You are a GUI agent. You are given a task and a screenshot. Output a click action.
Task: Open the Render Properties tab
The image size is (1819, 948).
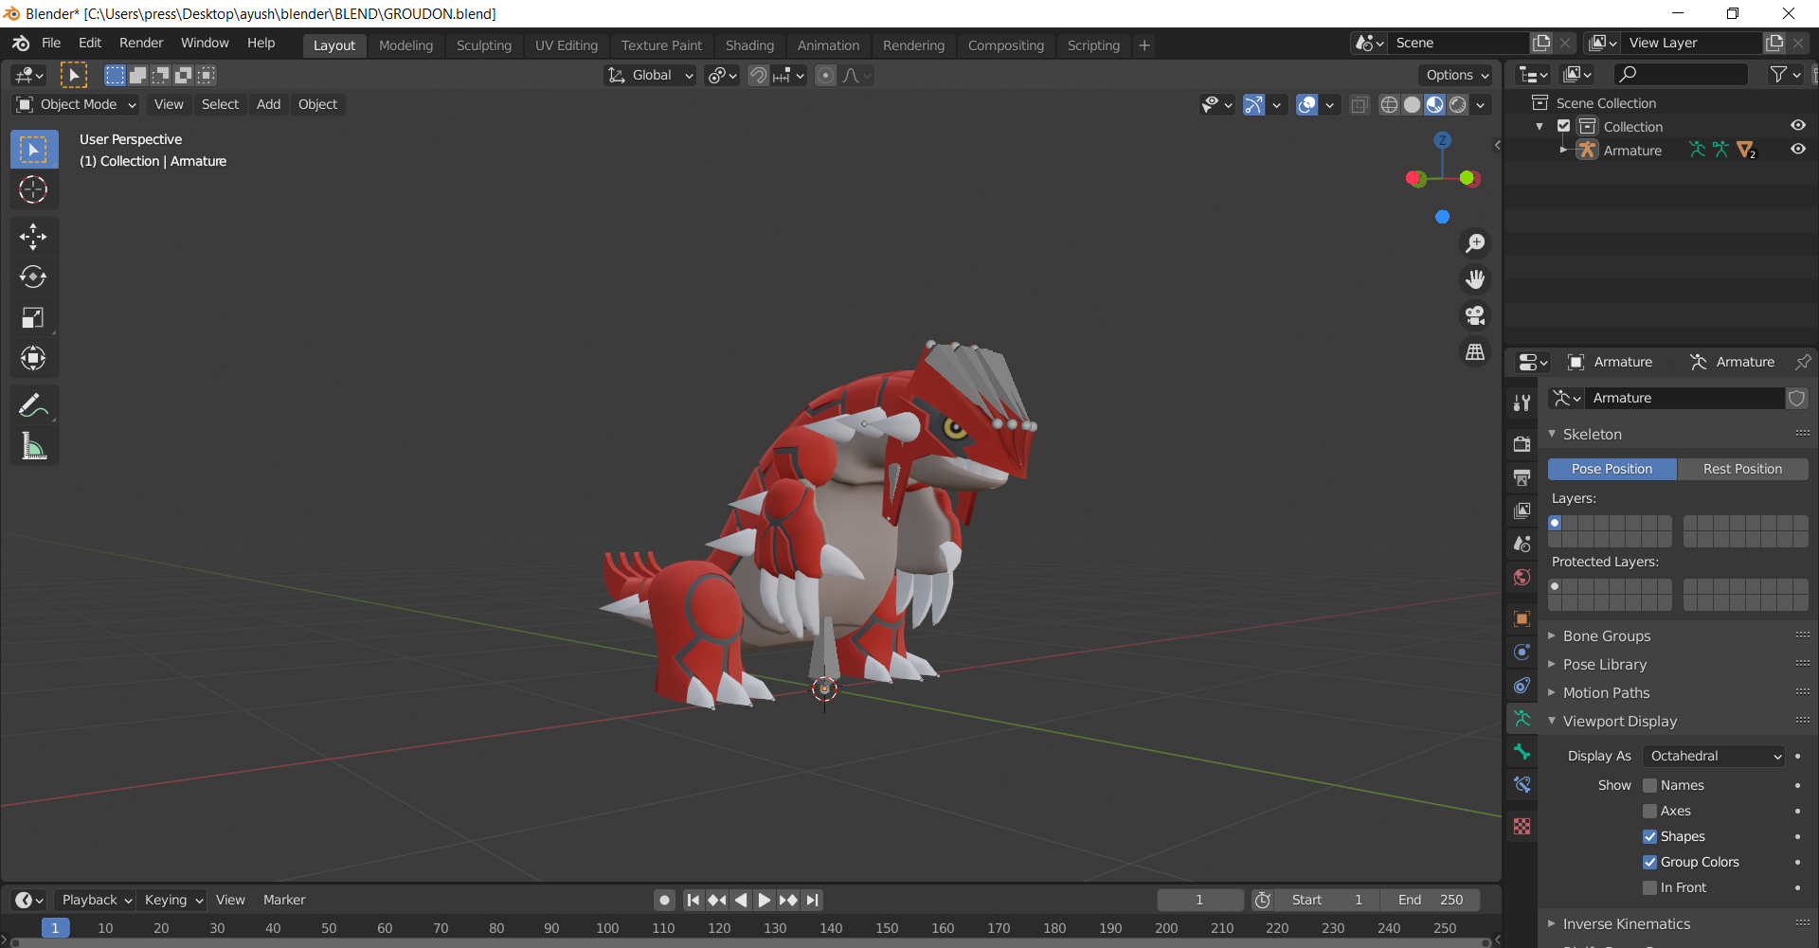point(1522,443)
